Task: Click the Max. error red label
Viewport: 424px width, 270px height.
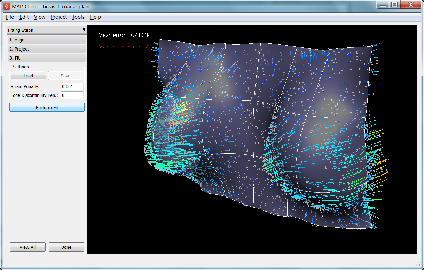Action: point(123,46)
